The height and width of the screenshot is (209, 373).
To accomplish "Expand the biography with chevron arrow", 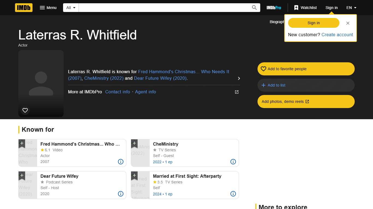I will pyautogui.click(x=239, y=78).
